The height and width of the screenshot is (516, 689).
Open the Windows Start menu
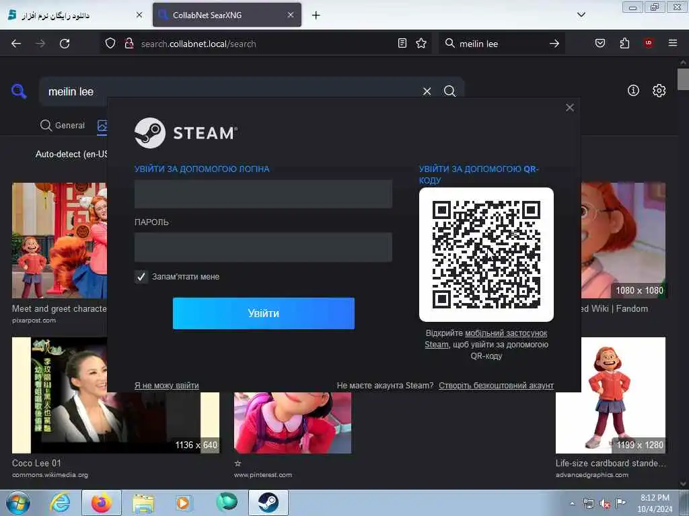18,503
